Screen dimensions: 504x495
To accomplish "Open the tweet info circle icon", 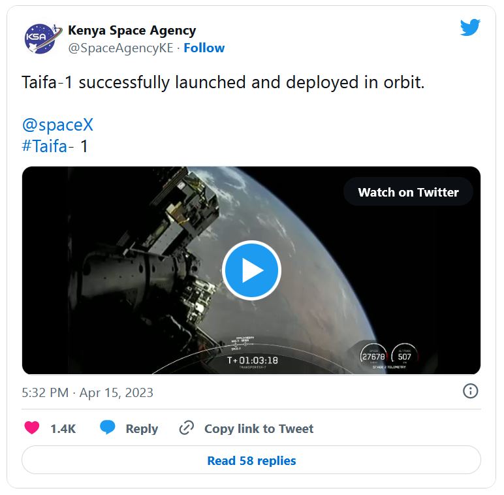I will pyautogui.click(x=470, y=391).
